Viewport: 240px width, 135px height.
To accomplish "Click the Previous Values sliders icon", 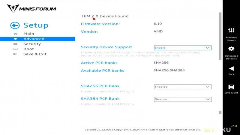I will (x=231, y=30).
